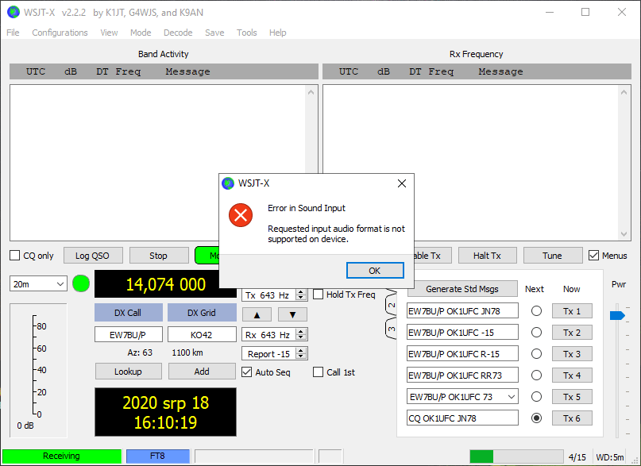Close the WSJT-X error dialog with X

(401, 183)
